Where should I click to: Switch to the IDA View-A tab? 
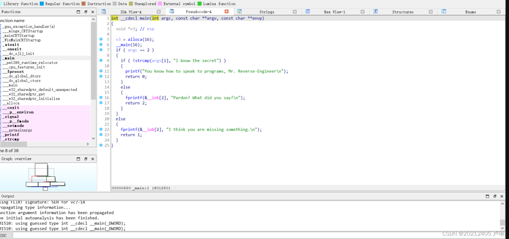(131, 12)
